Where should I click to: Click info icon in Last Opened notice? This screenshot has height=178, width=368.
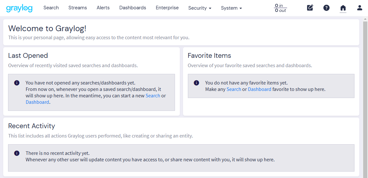coord(17,83)
